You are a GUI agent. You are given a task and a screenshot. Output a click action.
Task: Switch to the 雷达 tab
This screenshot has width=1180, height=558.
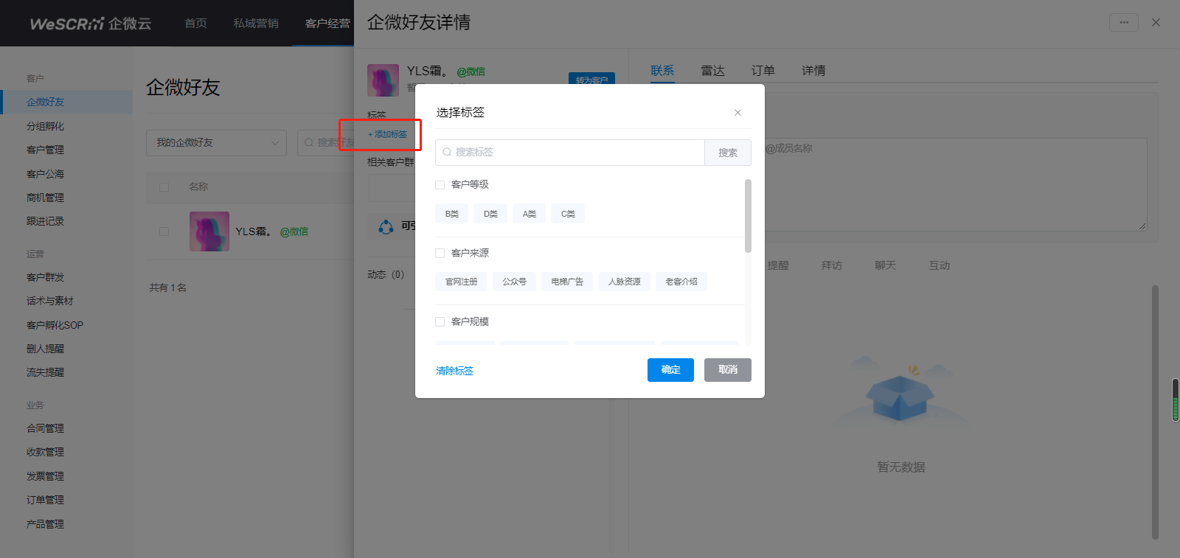click(x=712, y=71)
